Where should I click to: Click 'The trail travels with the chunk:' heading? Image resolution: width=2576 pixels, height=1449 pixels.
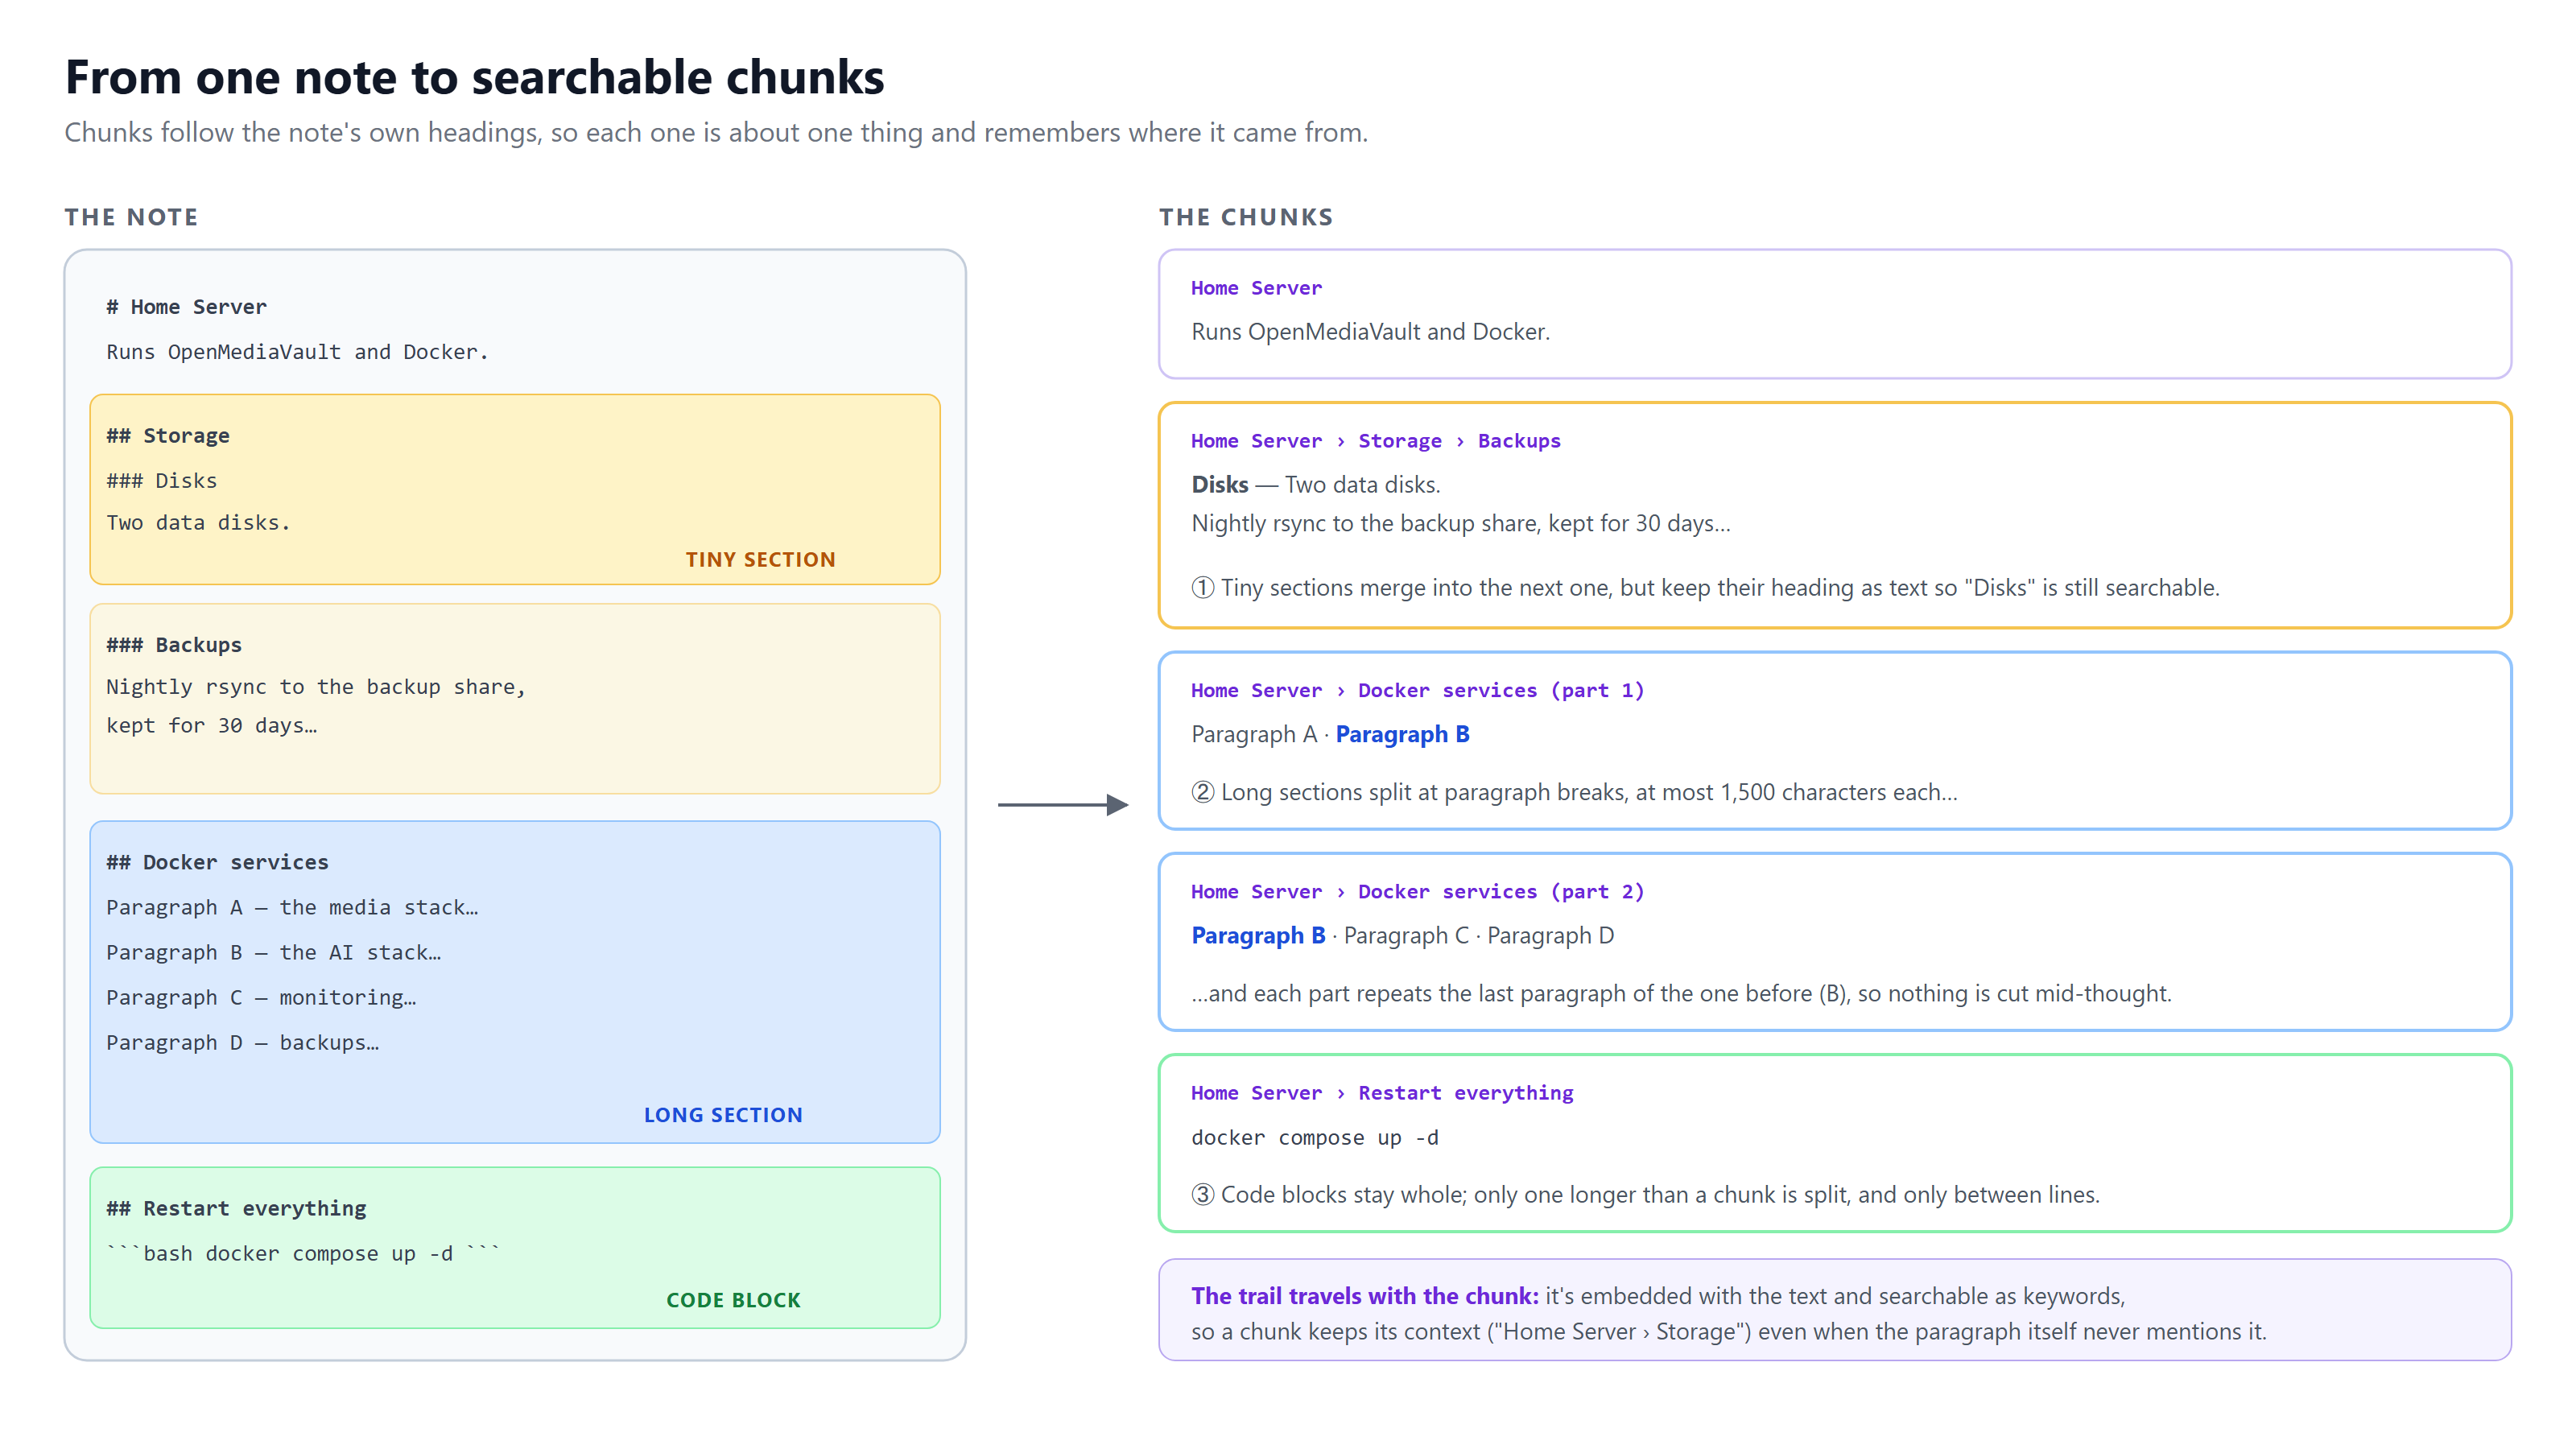tap(1364, 1295)
